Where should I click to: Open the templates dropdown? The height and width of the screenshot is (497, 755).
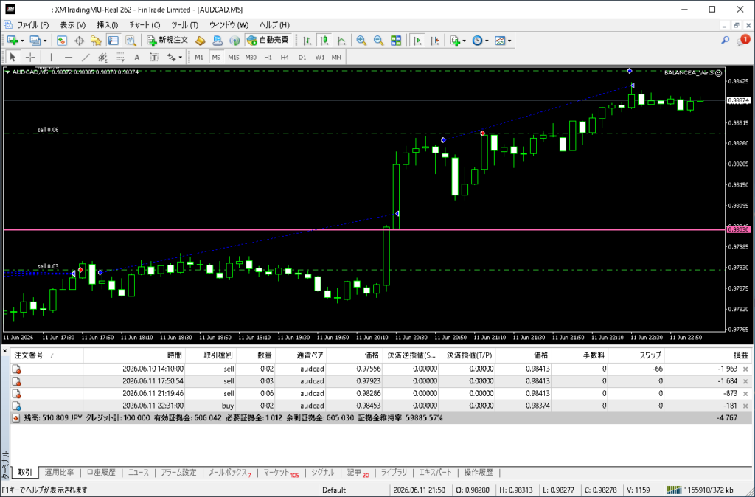pyautogui.click(x=509, y=41)
